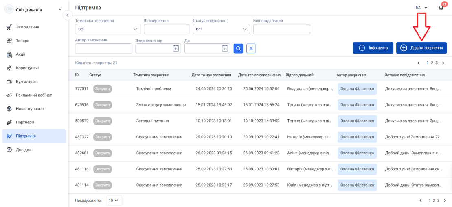
Task: Go to previous page, top pagination arrow
Action: (419, 63)
